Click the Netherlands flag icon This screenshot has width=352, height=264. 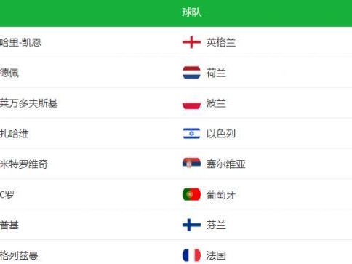point(191,73)
